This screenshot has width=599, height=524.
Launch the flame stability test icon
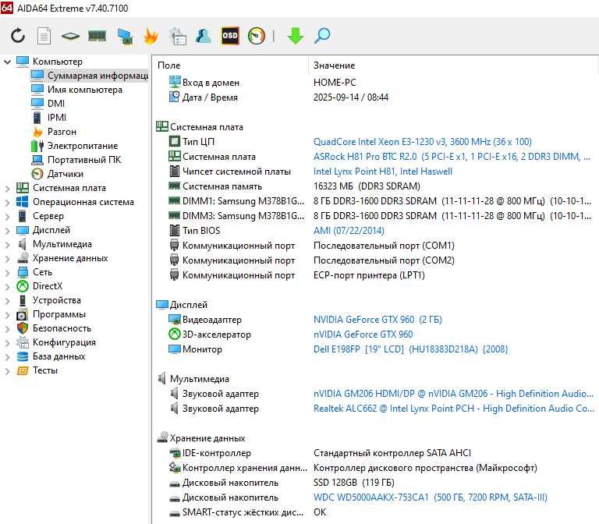coord(151,37)
